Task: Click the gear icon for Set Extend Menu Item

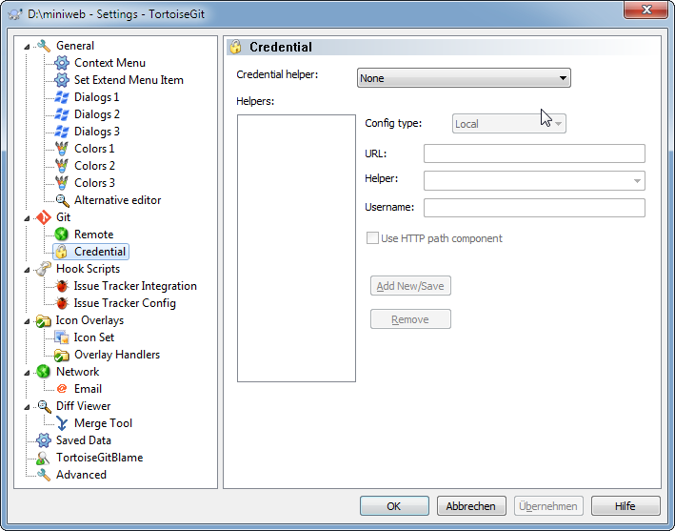Action: click(x=62, y=80)
